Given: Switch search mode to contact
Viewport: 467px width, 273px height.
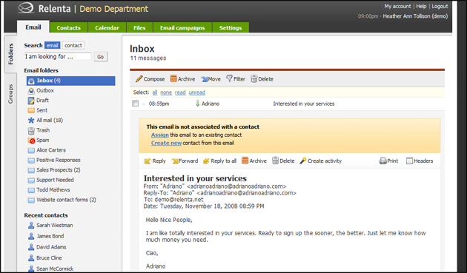Looking at the screenshot, I should click(73, 45).
